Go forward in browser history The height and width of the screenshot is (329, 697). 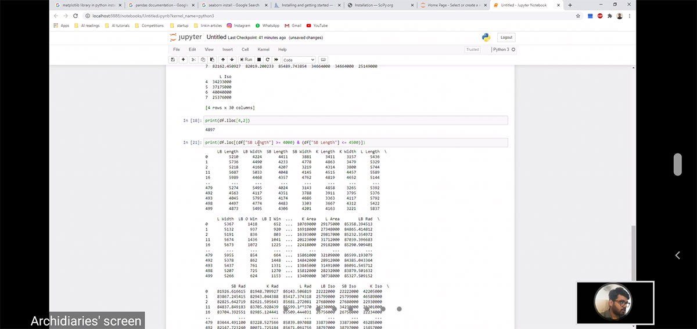[66, 16]
